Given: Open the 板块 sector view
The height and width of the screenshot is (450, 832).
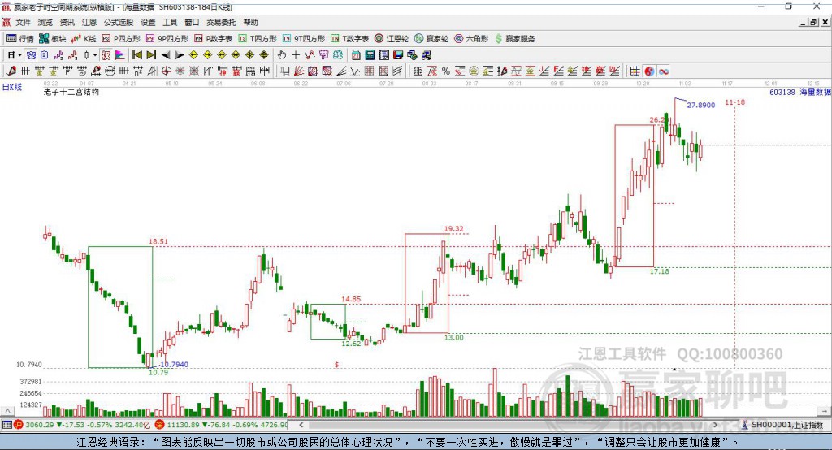Looking at the screenshot, I should pos(53,39).
